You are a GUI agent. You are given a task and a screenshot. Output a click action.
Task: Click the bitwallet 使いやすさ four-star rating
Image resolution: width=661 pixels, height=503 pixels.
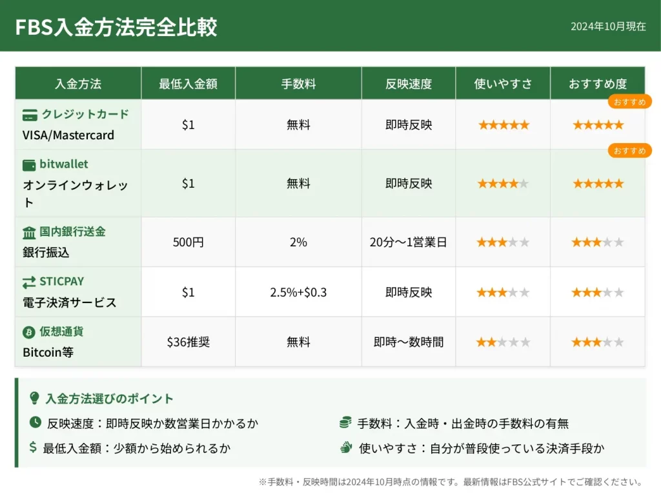503,184
